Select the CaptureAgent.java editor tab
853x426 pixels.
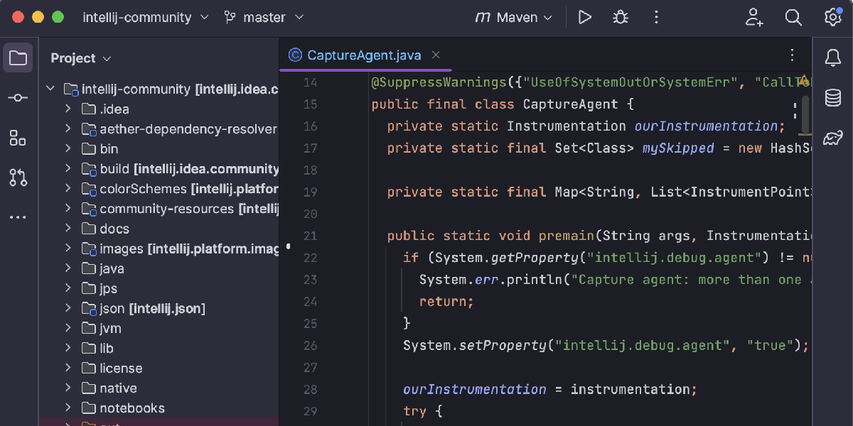[x=365, y=55]
